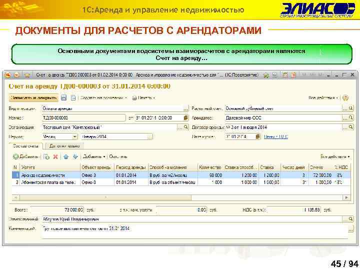The height and width of the screenshot is (270, 360).
Task: Open the help question mark icon
Action: (x=345, y=98)
